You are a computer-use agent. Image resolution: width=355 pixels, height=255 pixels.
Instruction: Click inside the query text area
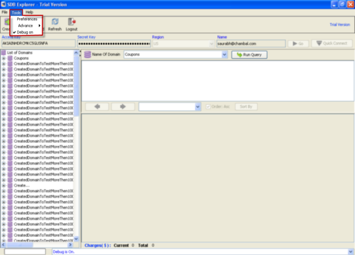click(x=218, y=81)
